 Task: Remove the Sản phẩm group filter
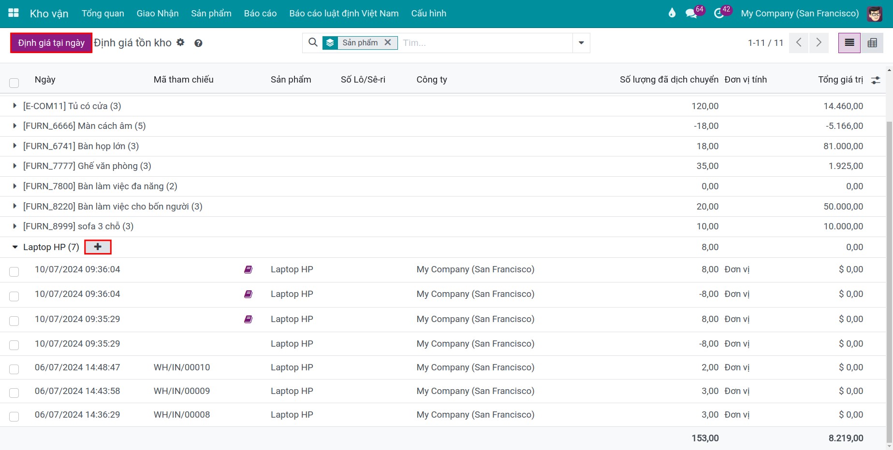[x=388, y=42]
